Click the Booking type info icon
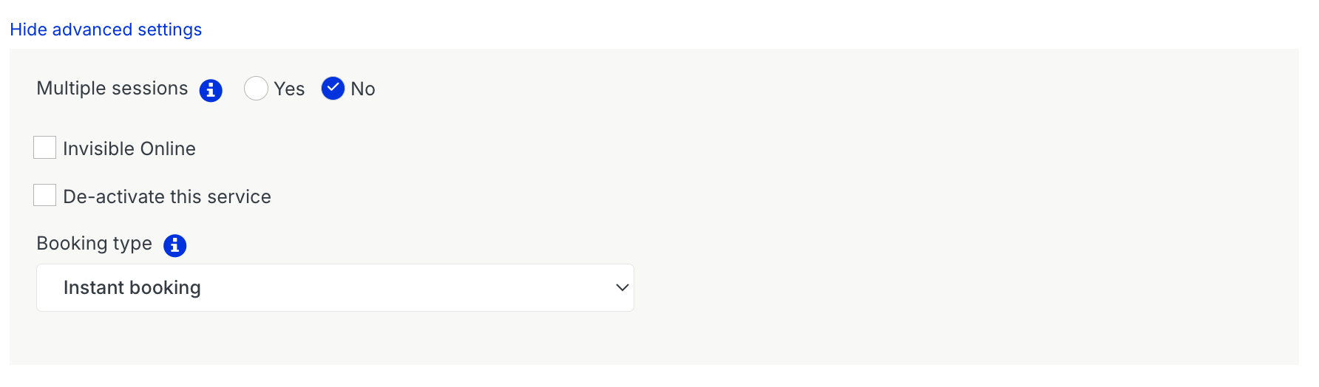This screenshot has height=387, width=1319. (x=174, y=245)
